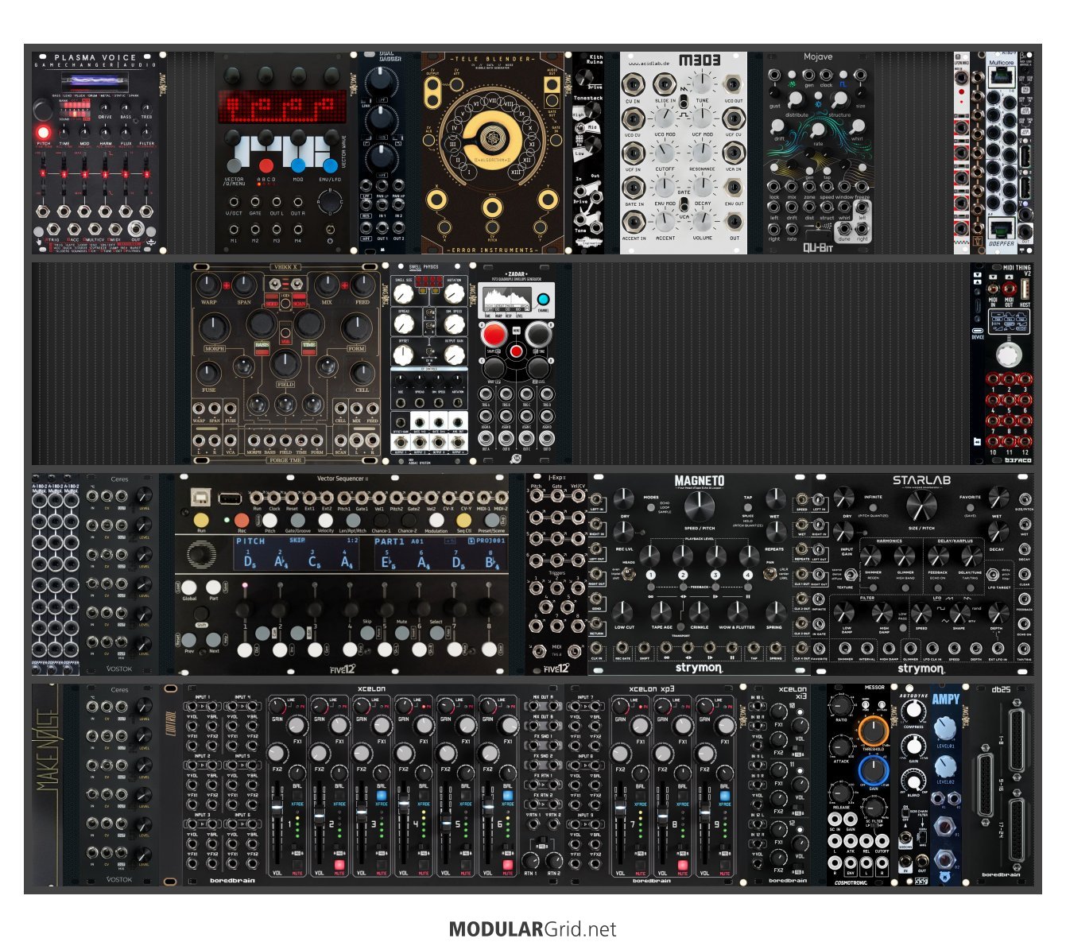Click the Global button on Vector Sequencer
Screen dimensions: 1066x946
coord(189,587)
